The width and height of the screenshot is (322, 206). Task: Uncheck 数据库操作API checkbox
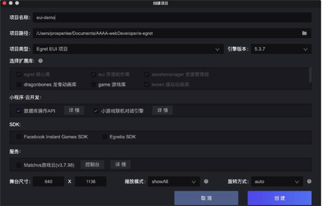click(x=19, y=111)
